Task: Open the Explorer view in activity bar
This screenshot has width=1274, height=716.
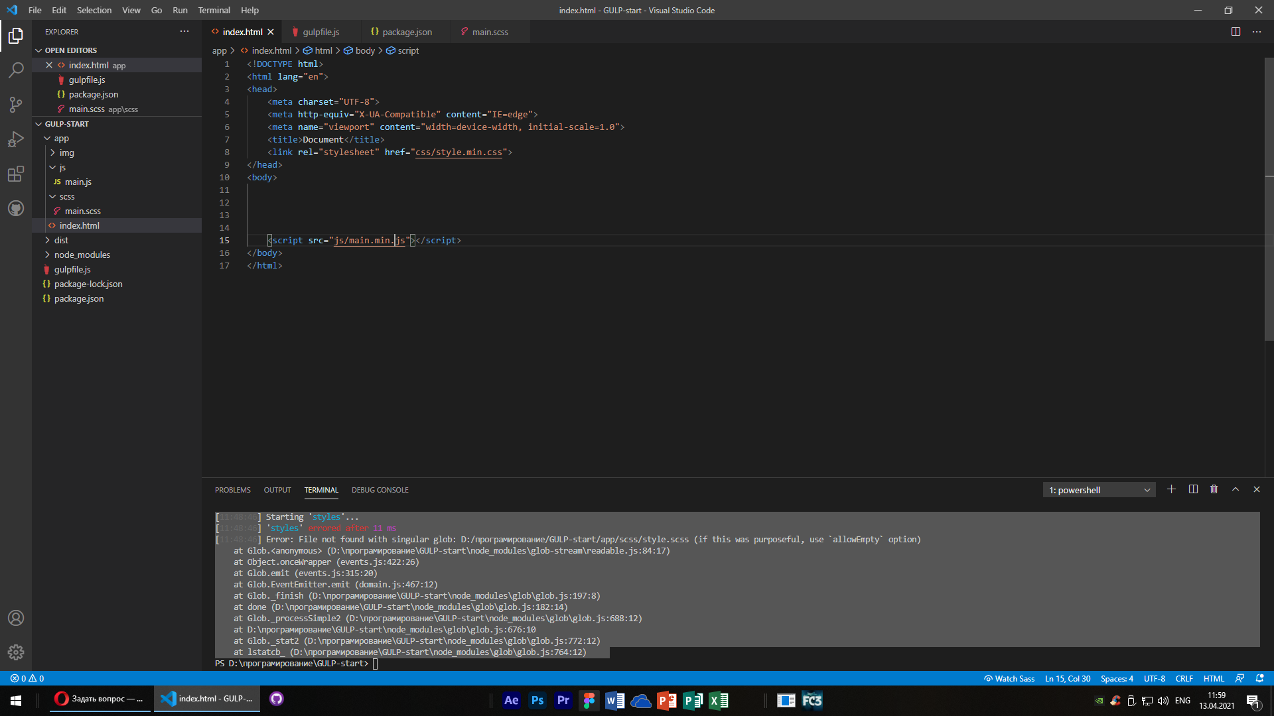Action: [16, 36]
